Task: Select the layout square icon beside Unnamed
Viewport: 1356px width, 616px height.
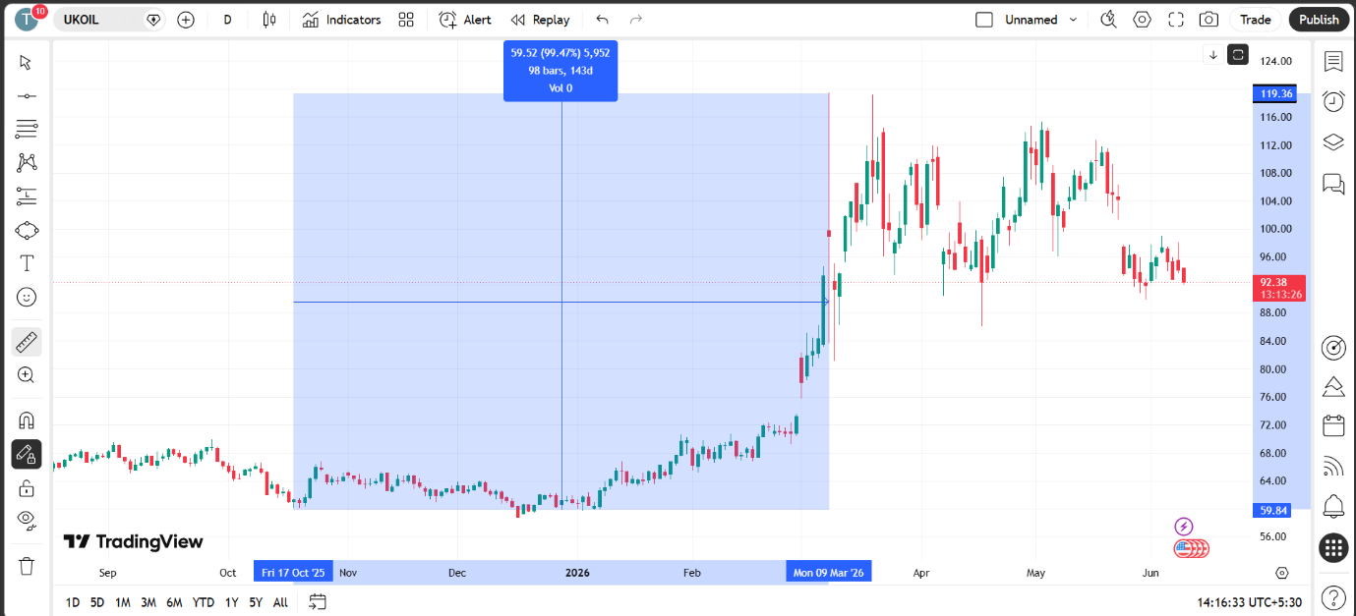Action: [984, 20]
